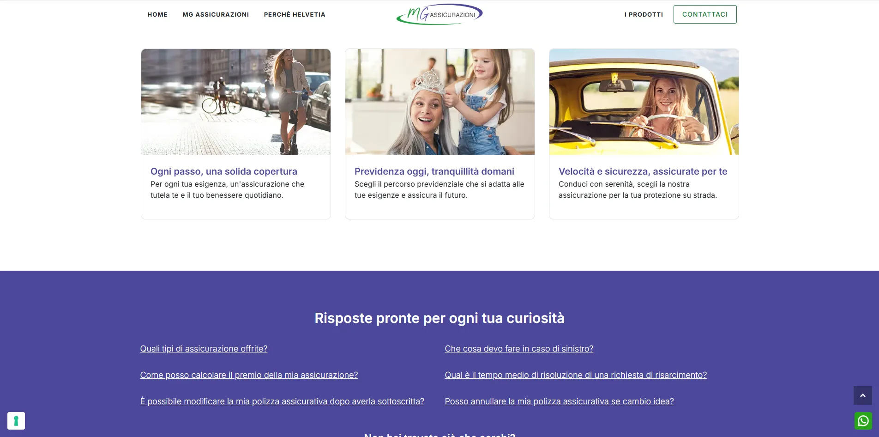Open the woman on scooter image
The image size is (879, 437).
click(236, 102)
